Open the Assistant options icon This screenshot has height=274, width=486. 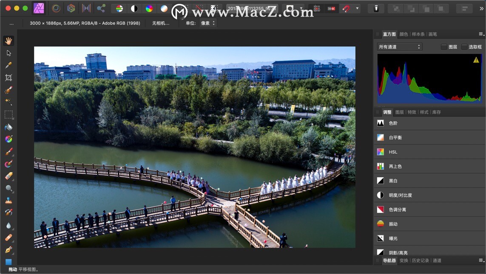pos(376,8)
